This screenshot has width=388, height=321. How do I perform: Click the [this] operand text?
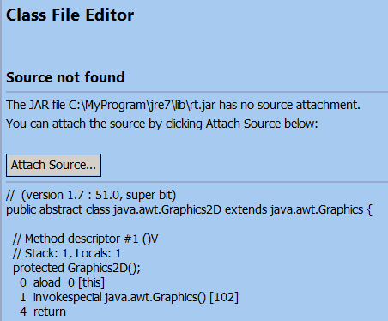(92, 282)
